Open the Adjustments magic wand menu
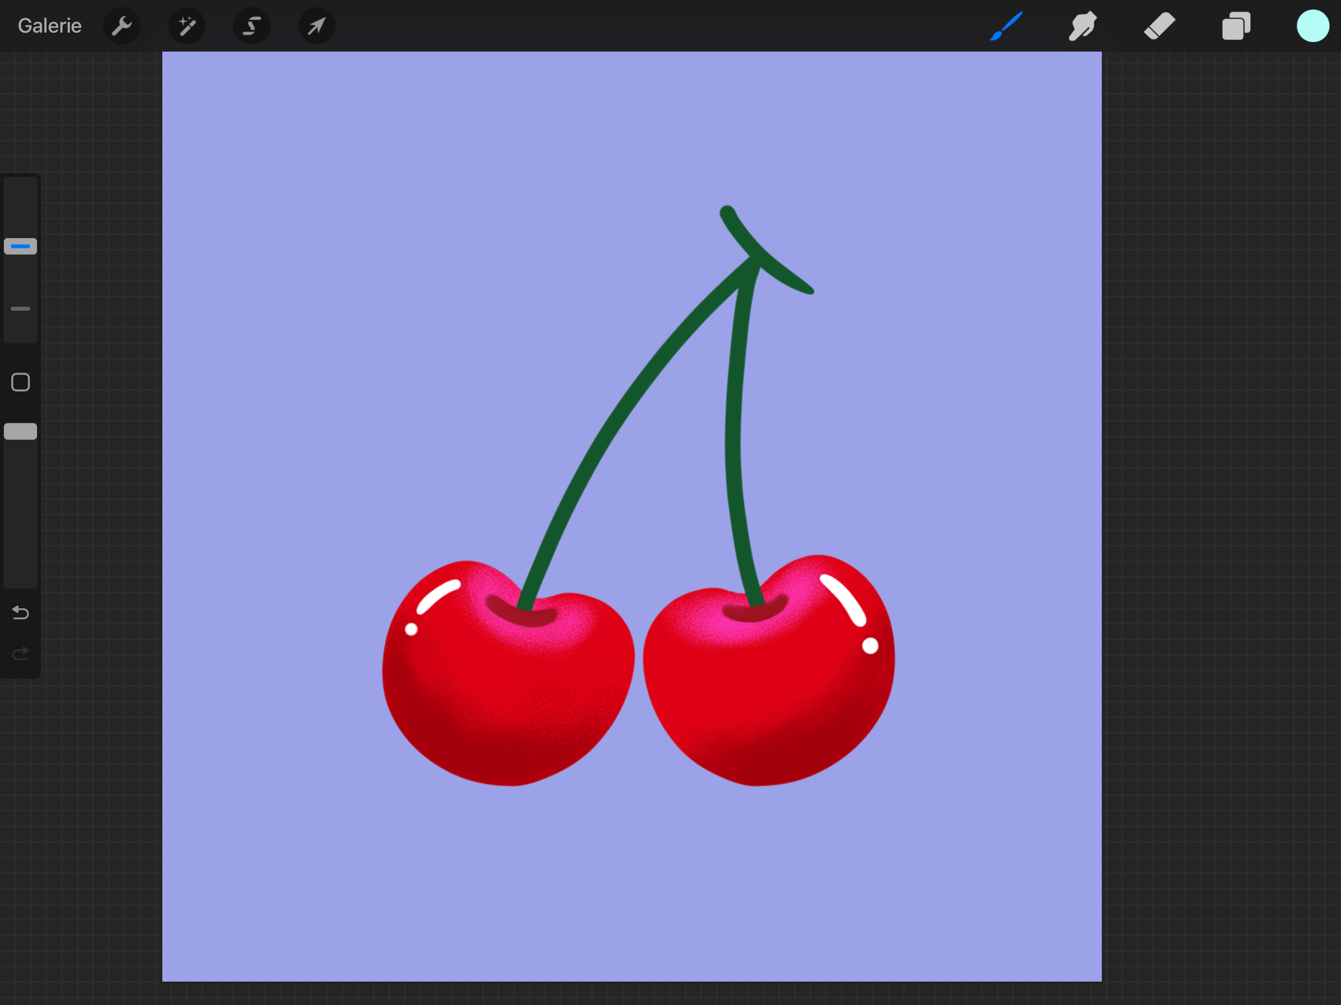The width and height of the screenshot is (1341, 1005). 187,26
